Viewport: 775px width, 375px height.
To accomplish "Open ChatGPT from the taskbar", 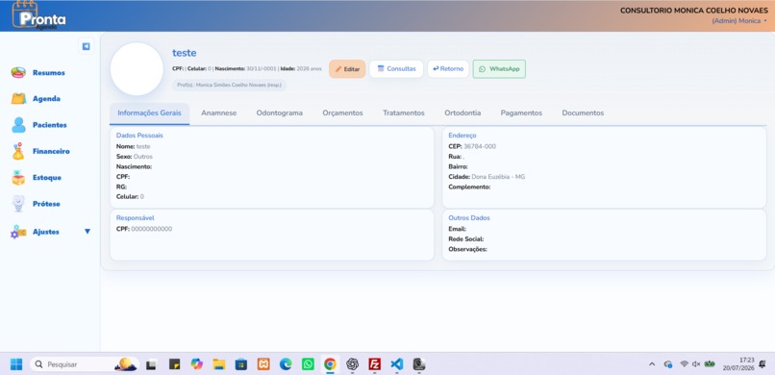I will pos(353,364).
